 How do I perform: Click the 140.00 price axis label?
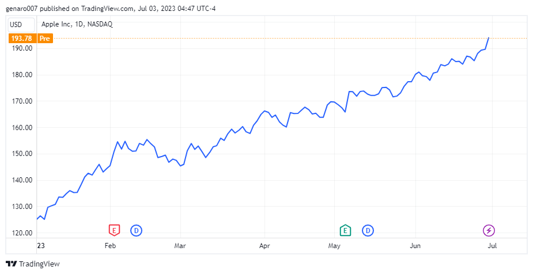pos(22,180)
